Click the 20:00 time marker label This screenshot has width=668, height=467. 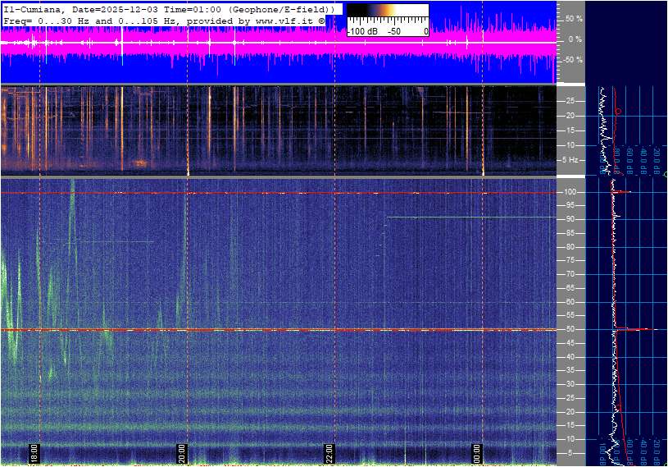click(182, 453)
